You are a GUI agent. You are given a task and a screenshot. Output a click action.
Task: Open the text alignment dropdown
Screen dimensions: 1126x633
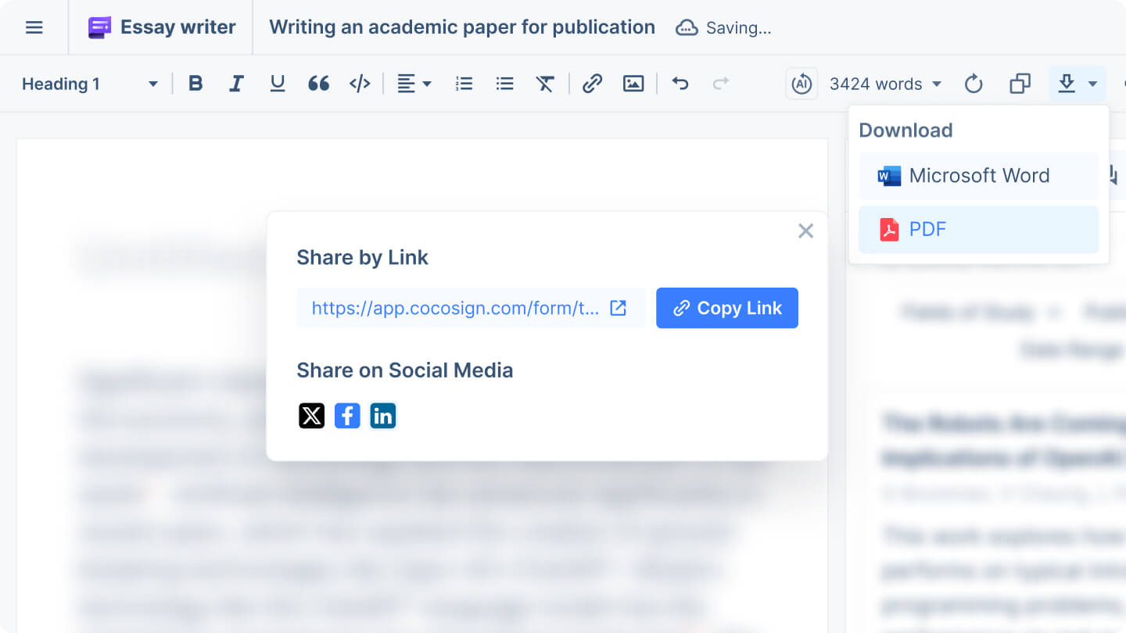[x=414, y=83]
